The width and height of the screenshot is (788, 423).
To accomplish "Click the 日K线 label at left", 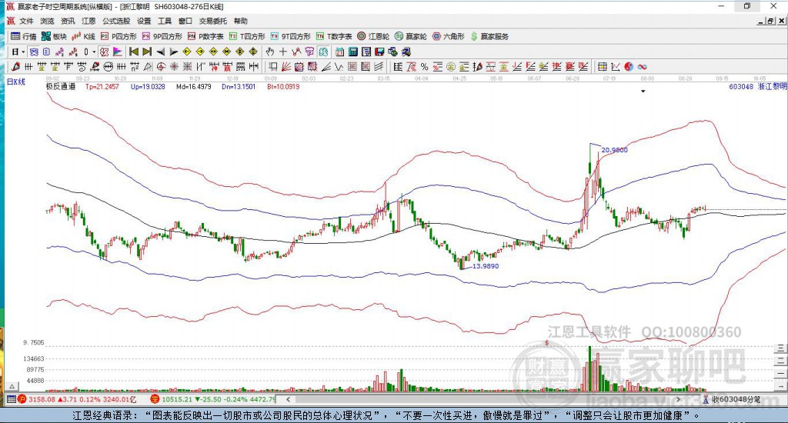I will pyautogui.click(x=15, y=82).
